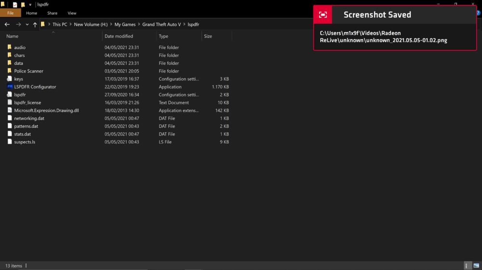Image resolution: width=482 pixels, height=270 pixels.
Task: Expand chevron after Grand Theft Auto V
Action: pyautogui.click(x=184, y=25)
